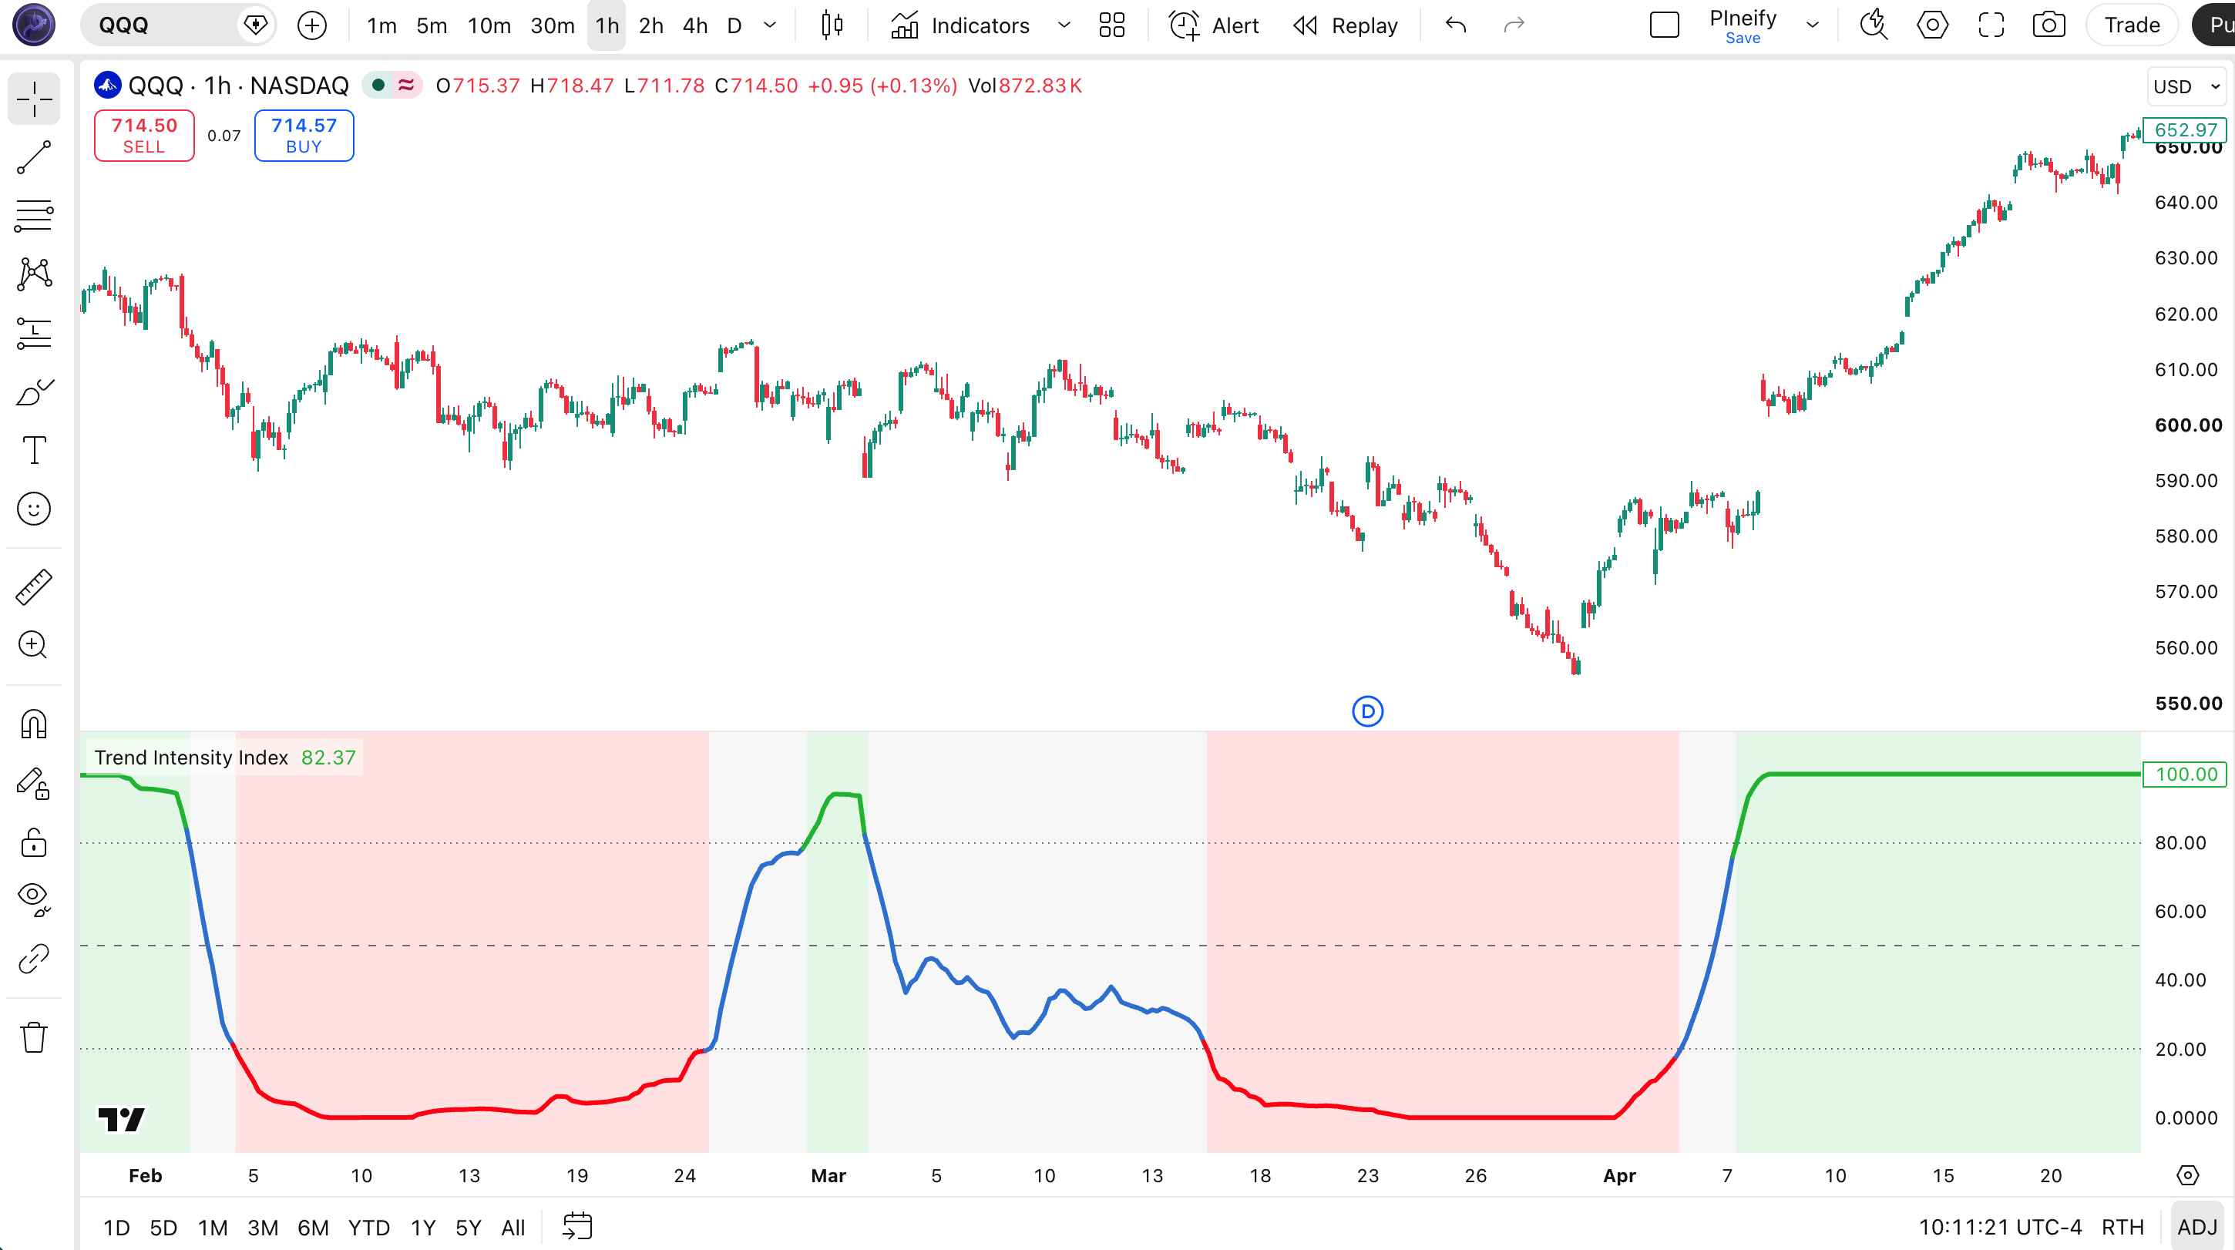Toggle the ADJ adjusted data button
This screenshot has height=1250, width=2235.
(2196, 1228)
